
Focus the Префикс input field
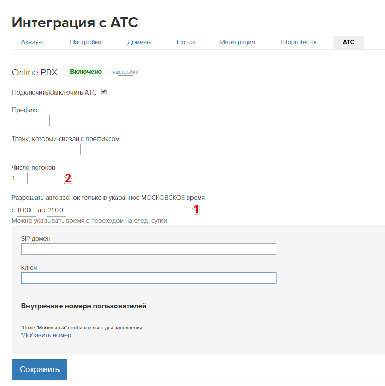pyautogui.click(x=31, y=120)
